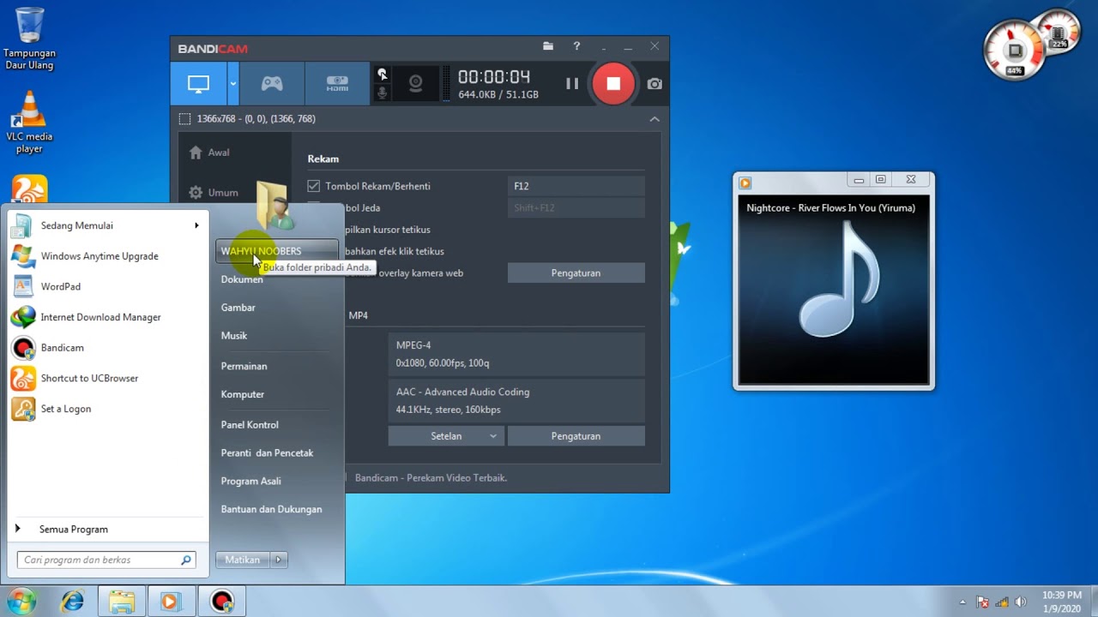Toggle the microphone icon in Bandicam toolbar
Image resolution: width=1098 pixels, height=617 pixels.
point(383,93)
